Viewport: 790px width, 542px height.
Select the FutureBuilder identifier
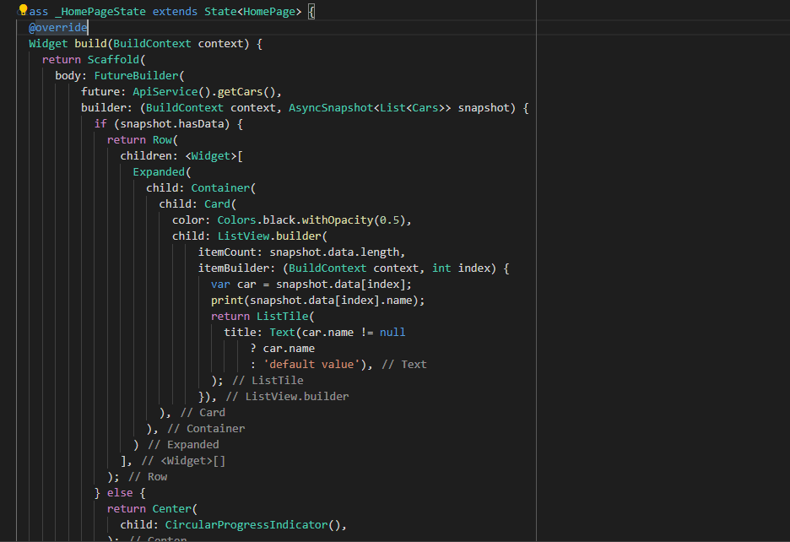[138, 75]
